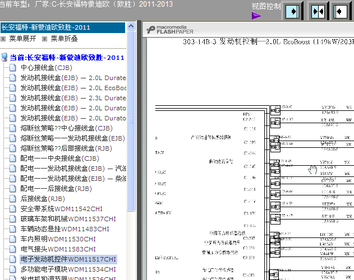The width and height of the screenshot is (354, 280).
Task: Open 熔断丝策略??后部接线盒(RJB)
Action: coord(66,148)
